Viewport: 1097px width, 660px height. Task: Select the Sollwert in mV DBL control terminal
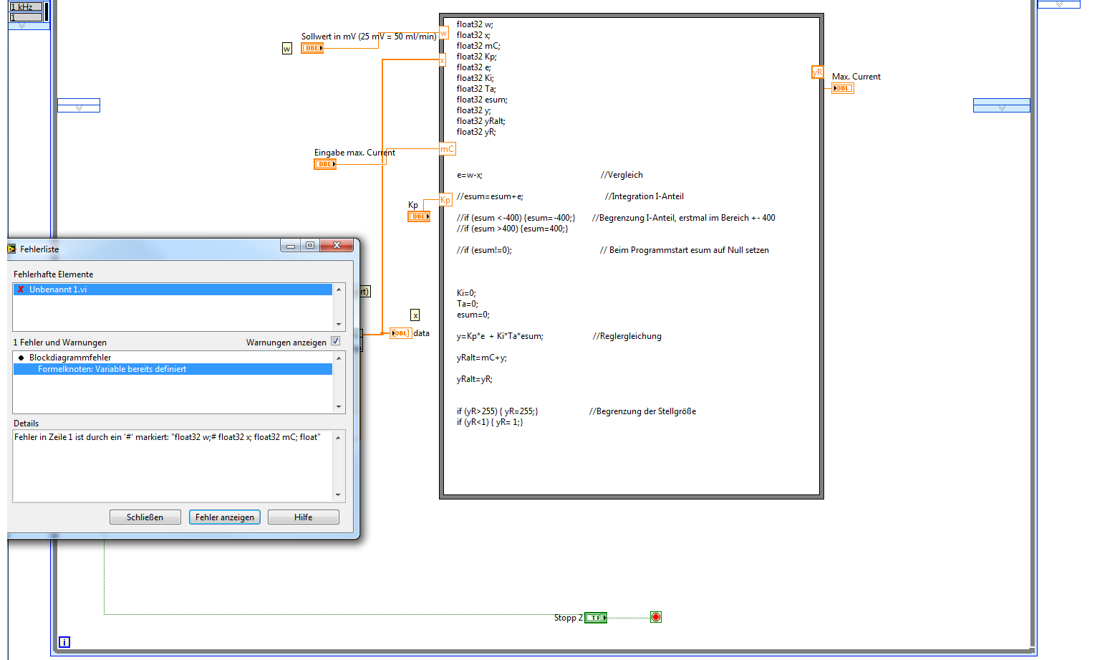[312, 48]
